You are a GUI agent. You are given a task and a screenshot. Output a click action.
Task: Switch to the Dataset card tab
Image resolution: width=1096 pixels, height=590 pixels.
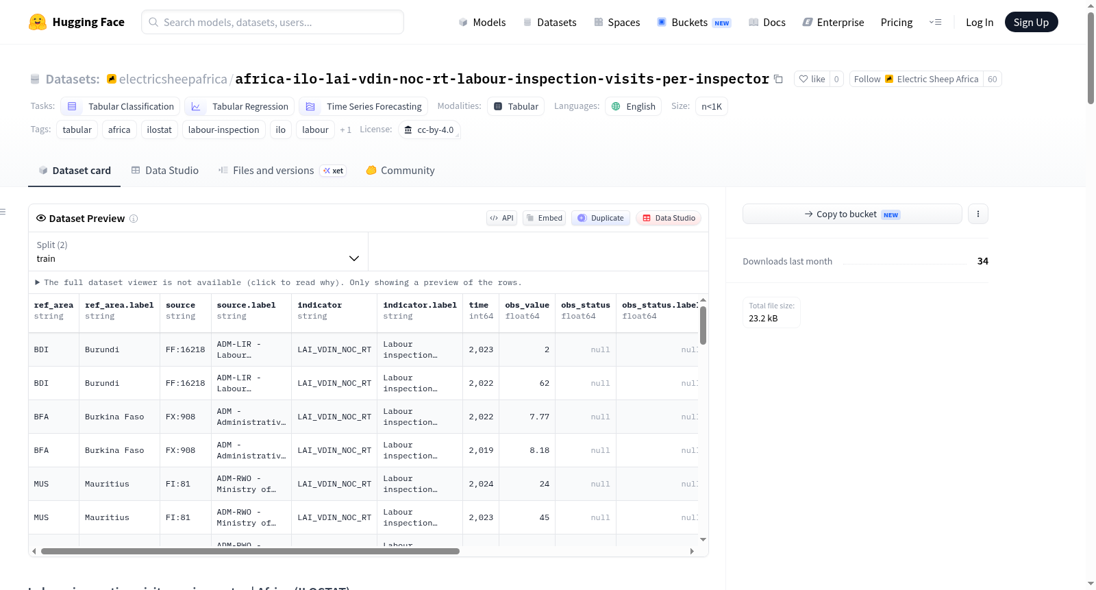pyautogui.click(x=74, y=171)
